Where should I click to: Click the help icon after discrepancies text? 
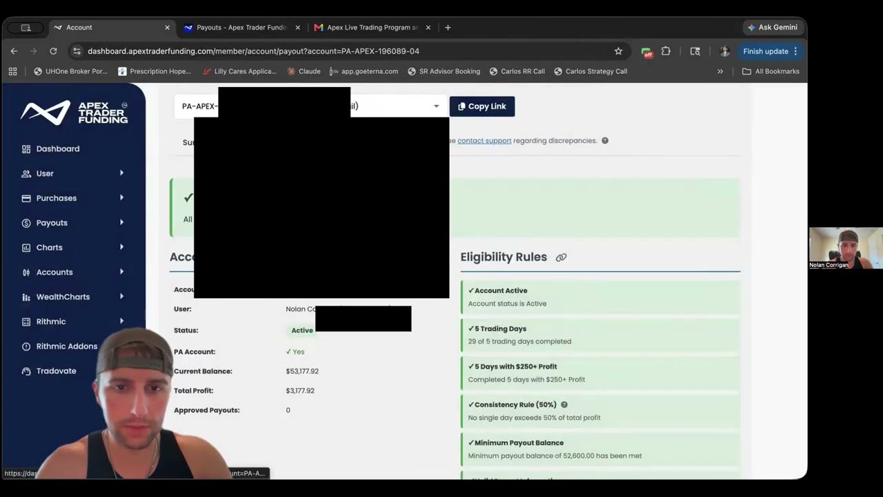point(605,141)
